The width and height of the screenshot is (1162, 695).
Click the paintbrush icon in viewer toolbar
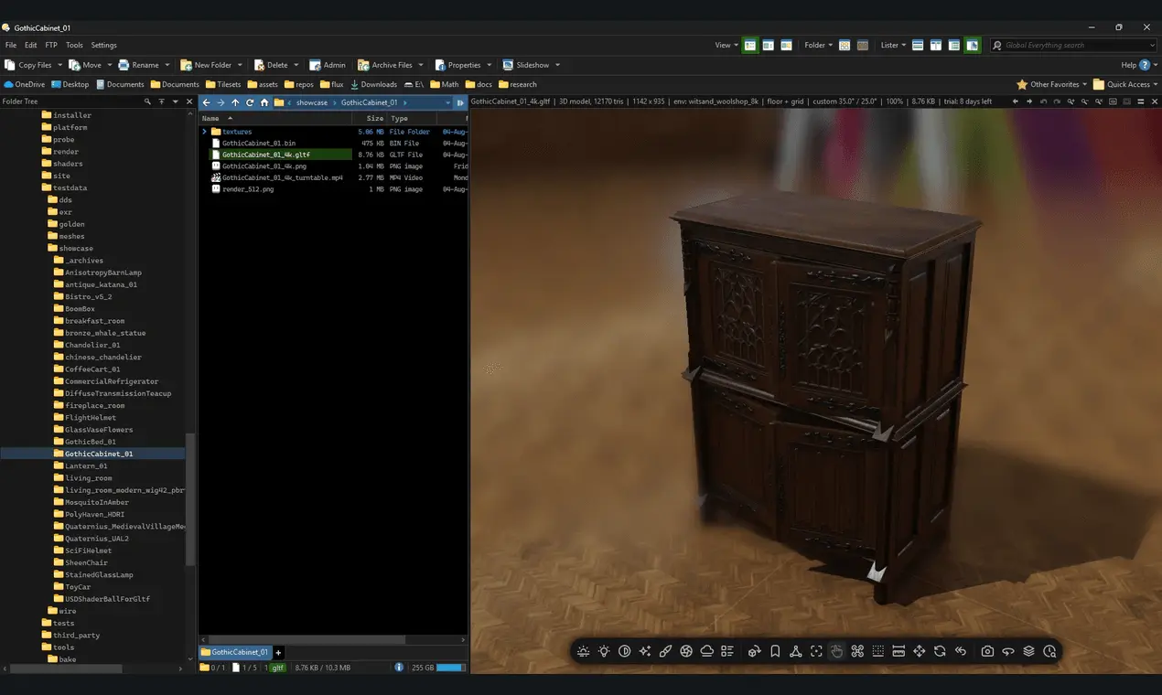(666, 651)
